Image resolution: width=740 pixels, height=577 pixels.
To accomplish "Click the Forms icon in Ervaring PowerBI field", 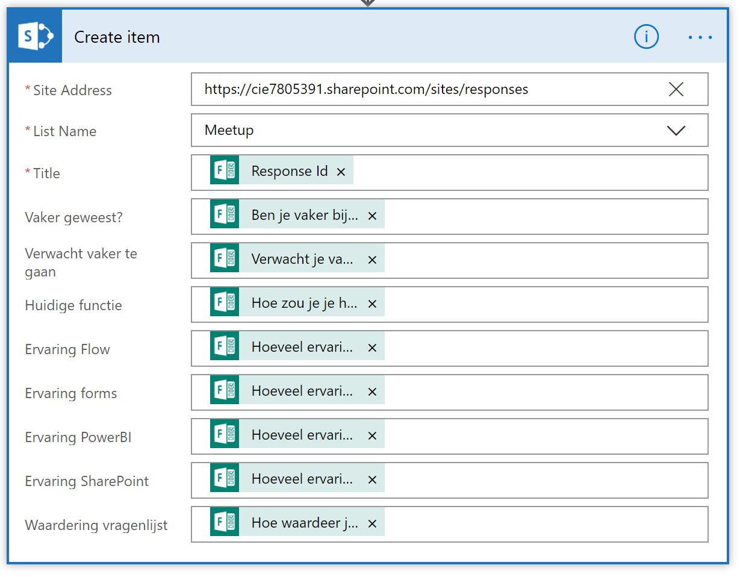I will click(x=225, y=434).
